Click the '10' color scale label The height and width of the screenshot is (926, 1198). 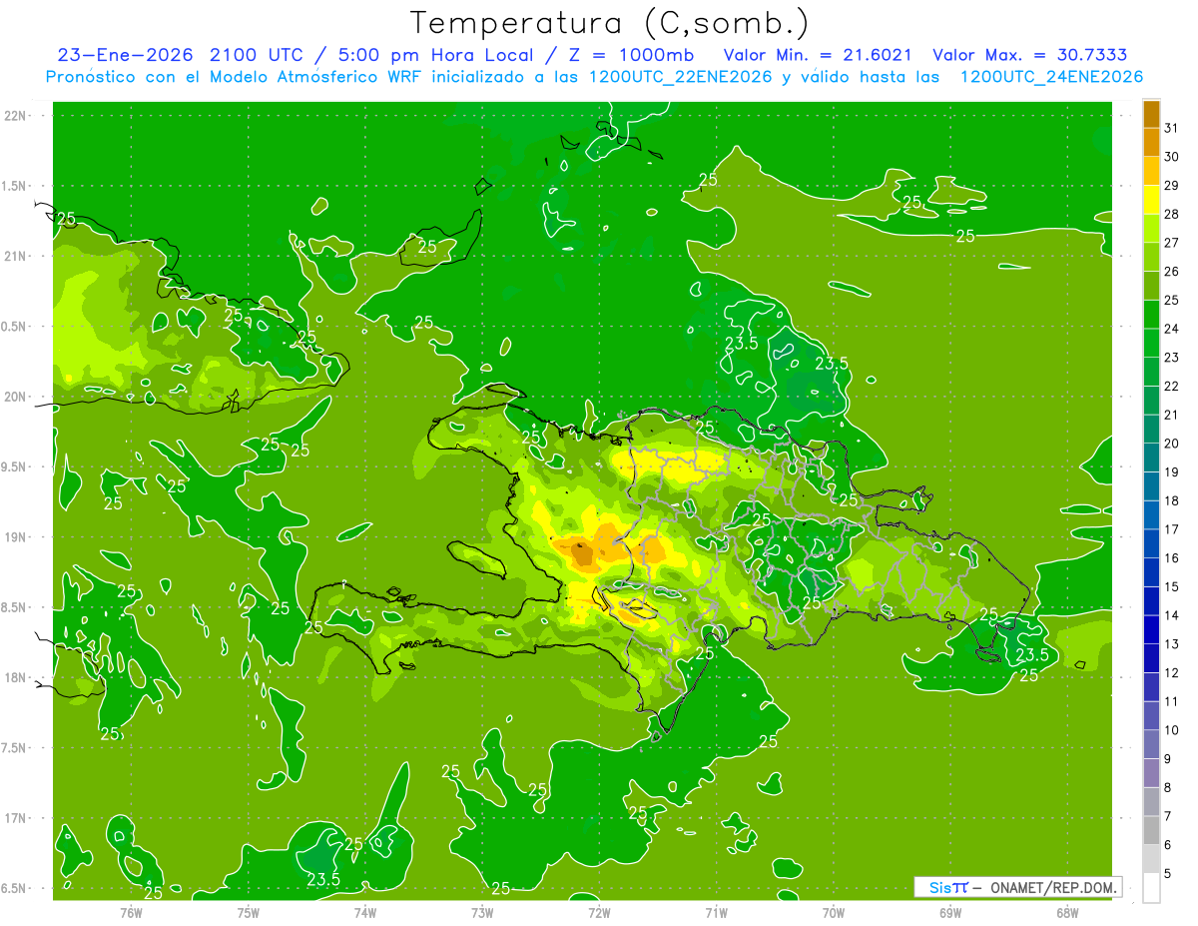pyautogui.click(x=1172, y=730)
